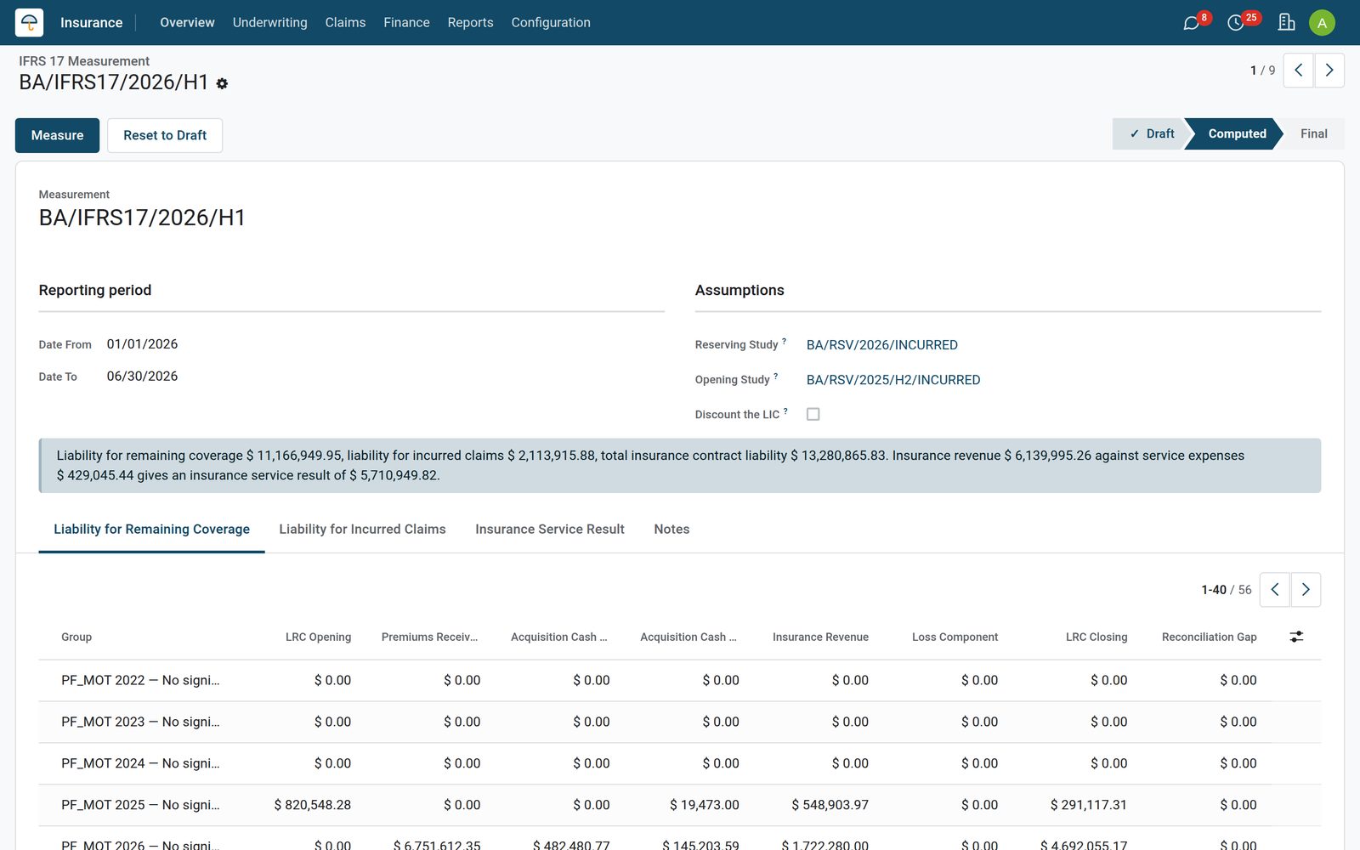Open the Claims menu

click(x=345, y=22)
